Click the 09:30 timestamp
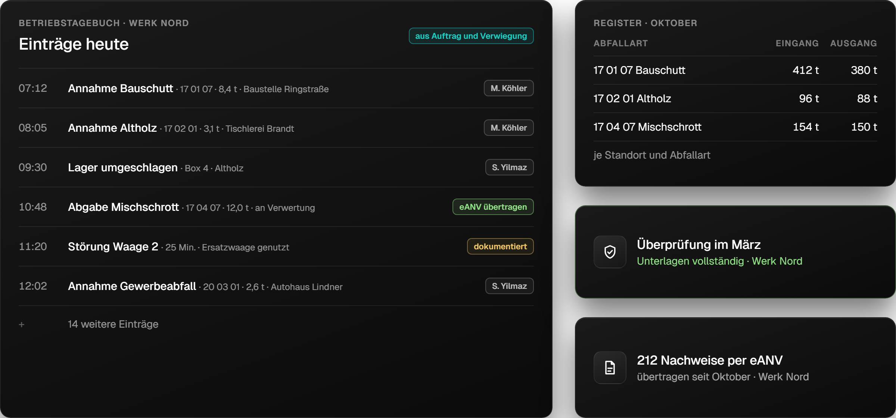This screenshot has height=418, width=896. pos(33,167)
